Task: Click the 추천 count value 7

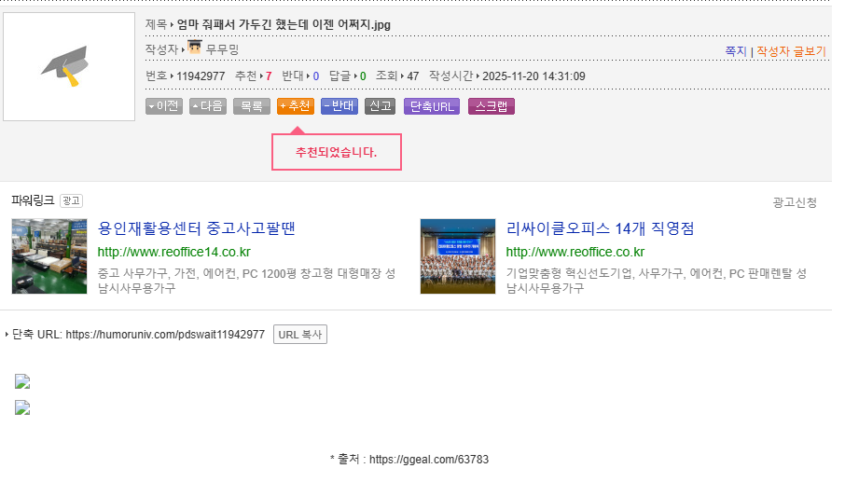Action: (x=269, y=76)
